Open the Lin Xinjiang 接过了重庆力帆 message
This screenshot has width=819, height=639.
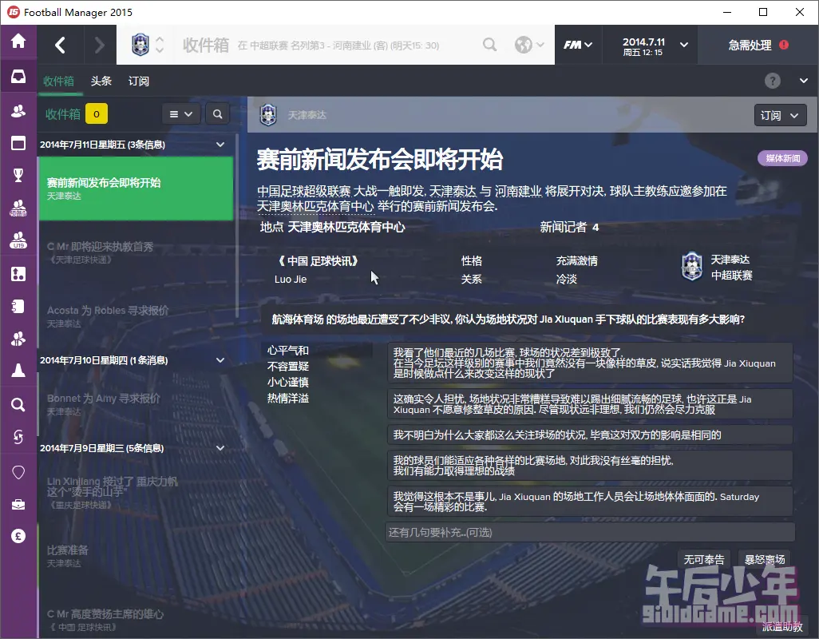[x=136, y=492]
